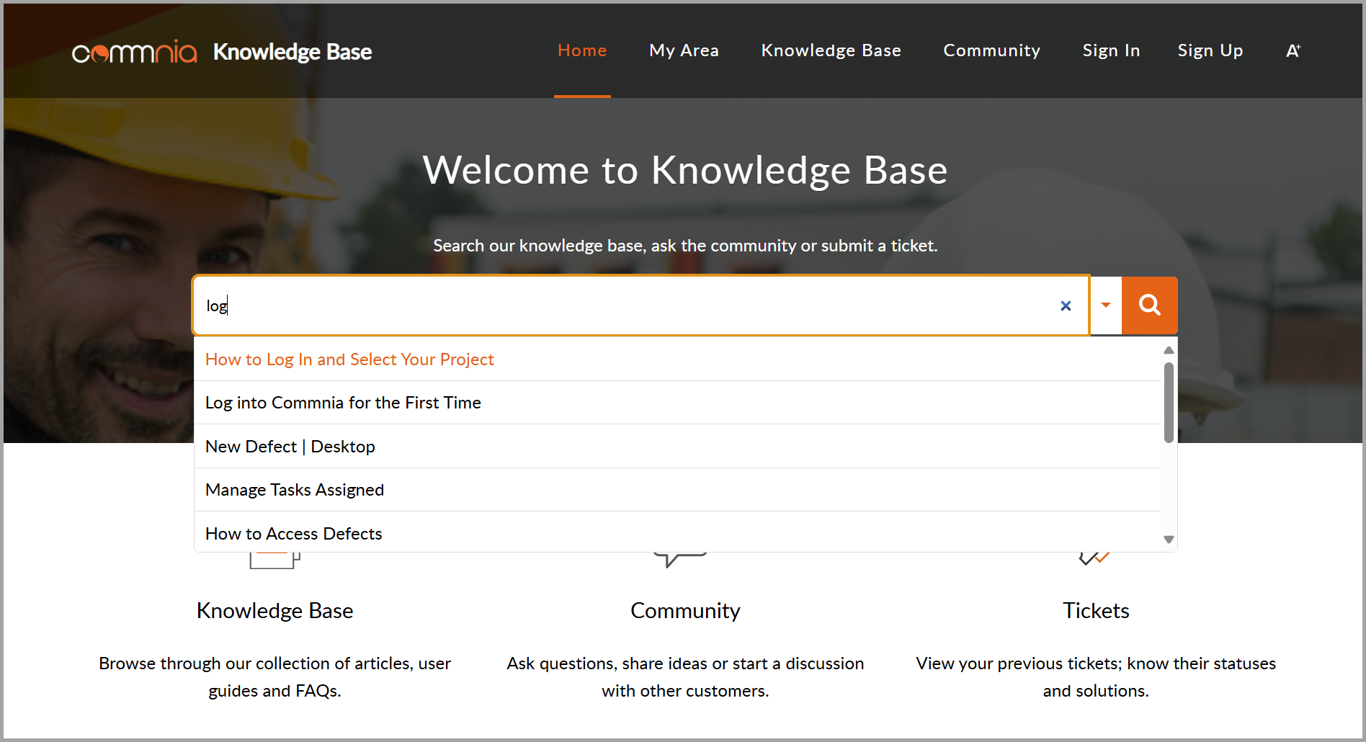Open the Knowledge Base section heading below
This screenshot has height=742, width=1366.
[274, 611]
